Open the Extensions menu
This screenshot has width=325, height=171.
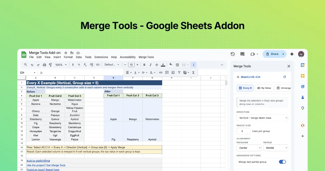[x=101, y=57]
